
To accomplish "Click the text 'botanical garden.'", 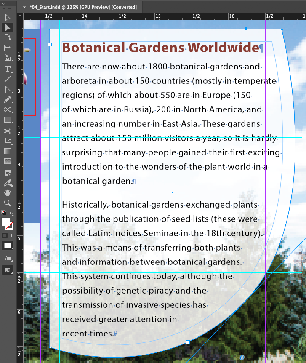I will tap(97, 181).
